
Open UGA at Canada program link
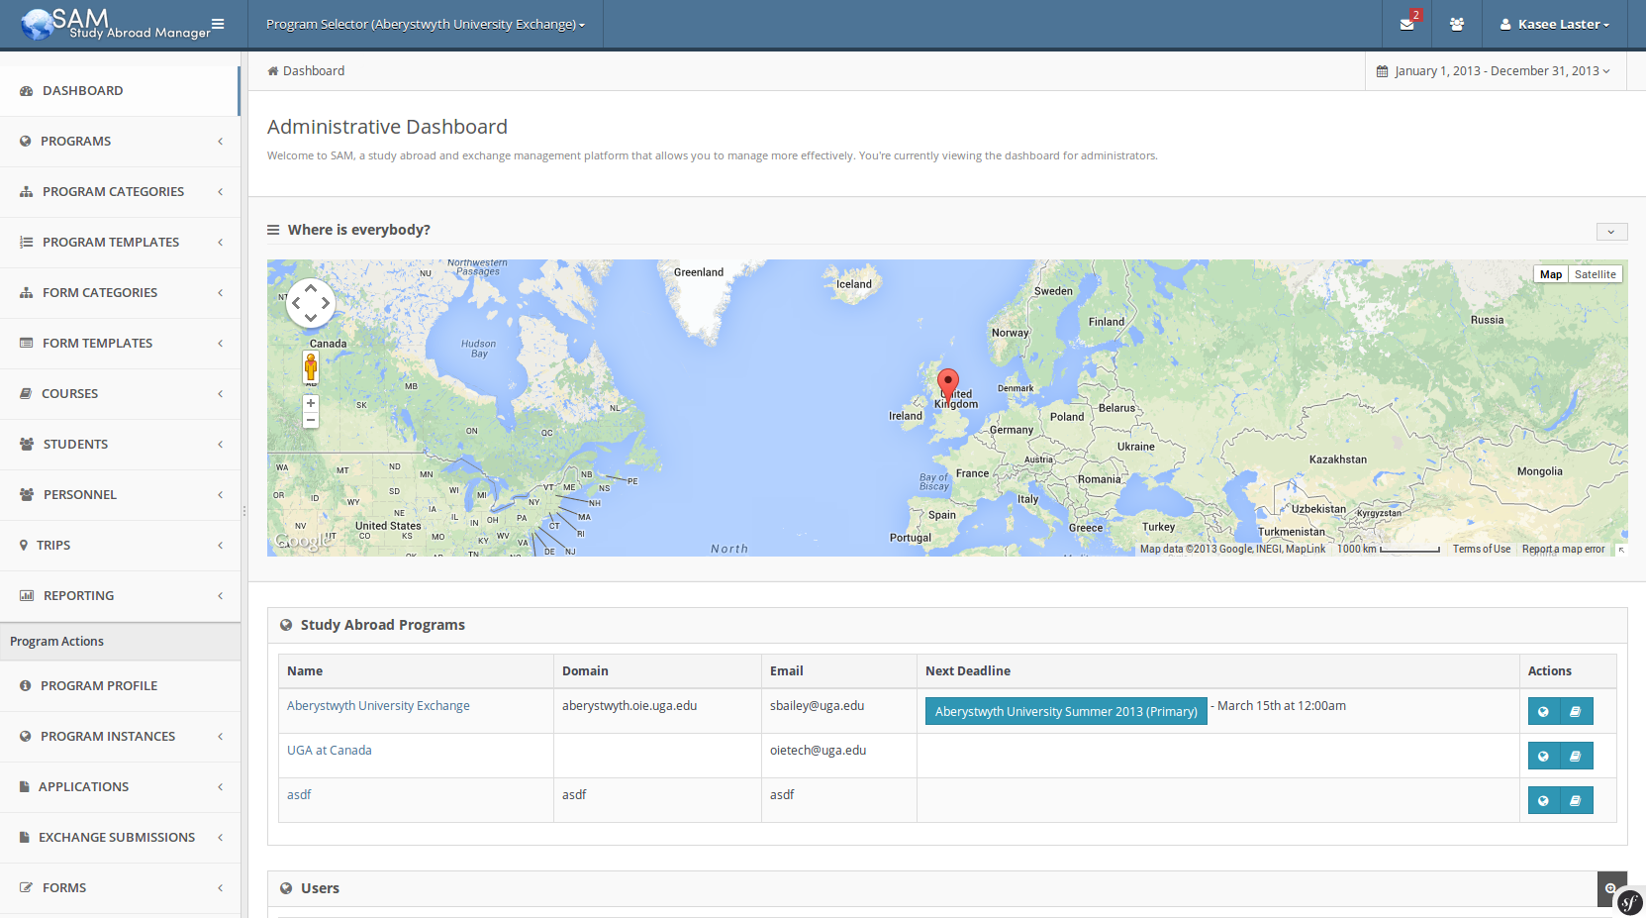[x=330, y=751]
